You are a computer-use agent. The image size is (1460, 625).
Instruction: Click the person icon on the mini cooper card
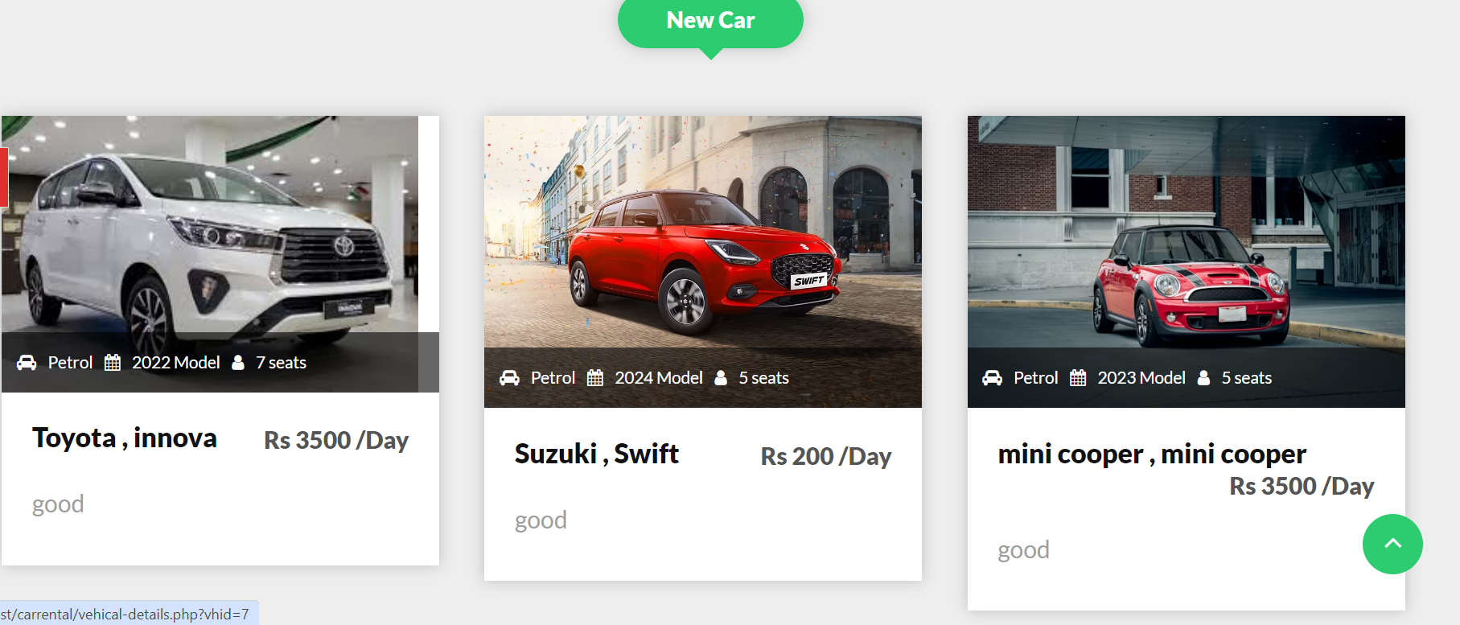(1203, 378)
